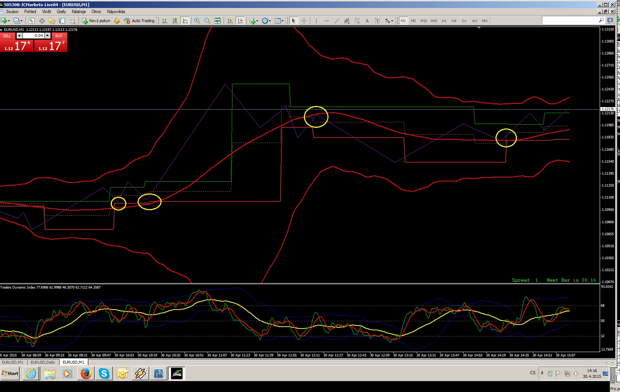Select the cursor arrow tool

point(294,21)
